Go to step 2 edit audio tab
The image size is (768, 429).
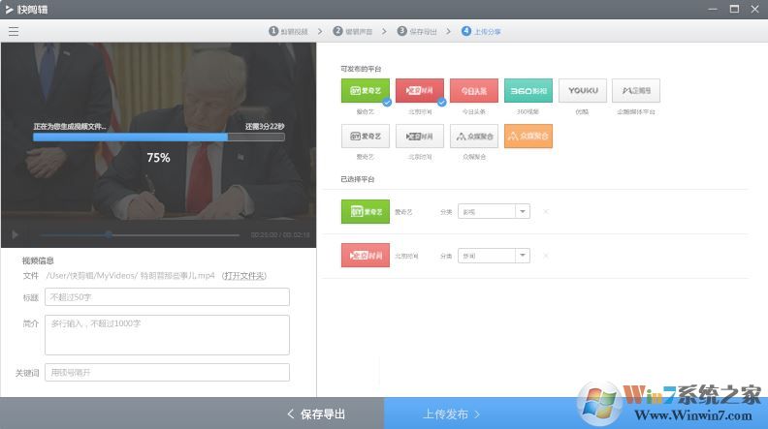point(353,31)
